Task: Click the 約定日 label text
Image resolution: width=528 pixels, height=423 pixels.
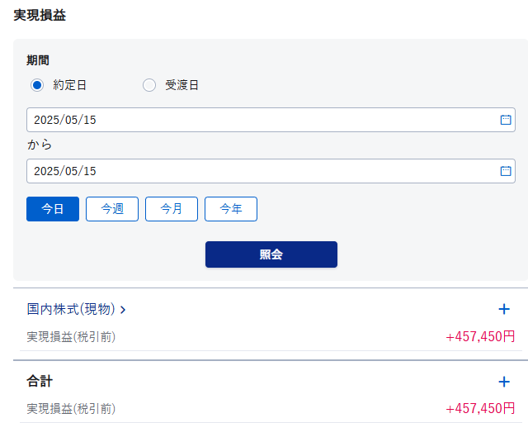Action: click(69, 85)
